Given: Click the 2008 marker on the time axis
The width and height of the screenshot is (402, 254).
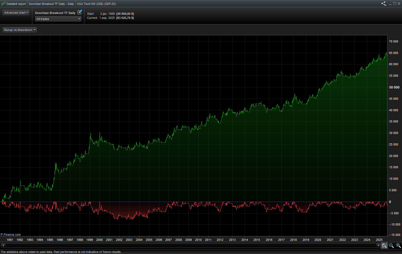Looking at the screenshot, I should (179, 240).
